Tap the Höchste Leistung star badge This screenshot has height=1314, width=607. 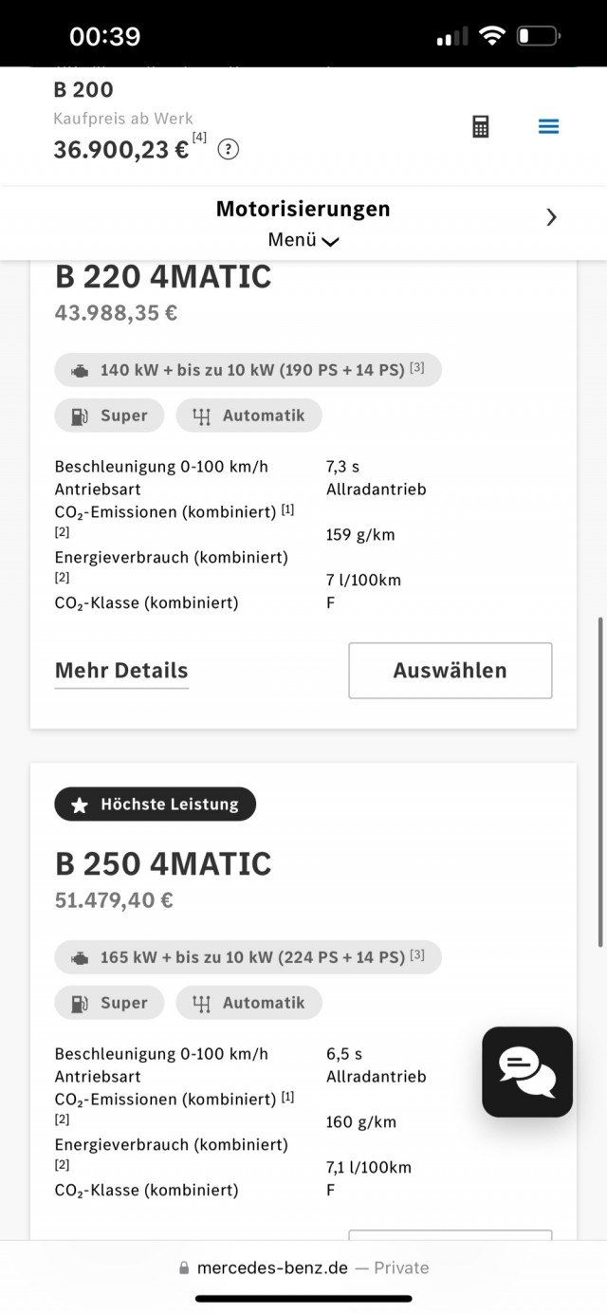click(156, 805)
